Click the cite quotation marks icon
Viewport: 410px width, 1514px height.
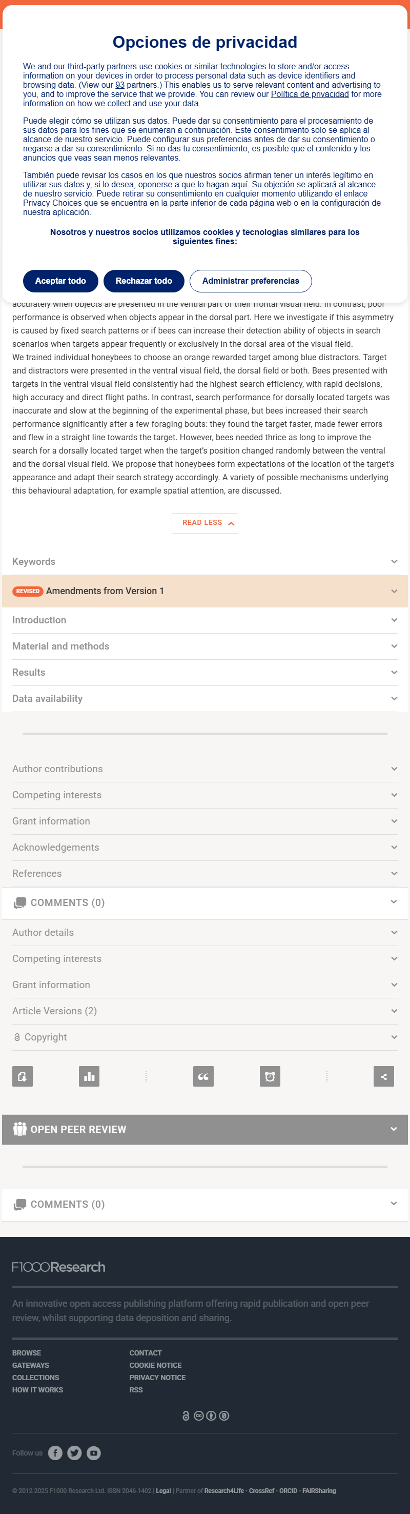tap(203, 1076)
